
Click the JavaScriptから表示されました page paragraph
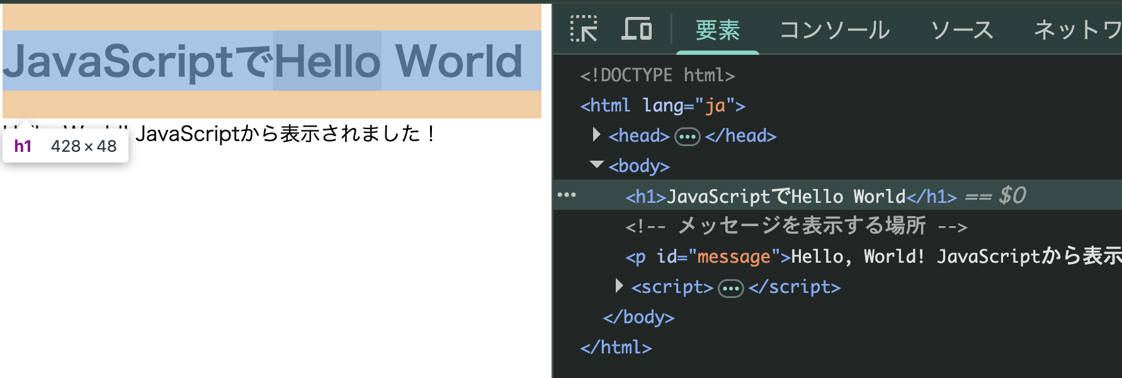pos(285,134)
